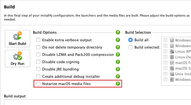191x105 pixels.
Task: Open help for LZMA and Pack200 compression
Action: (x=118, y=54)
